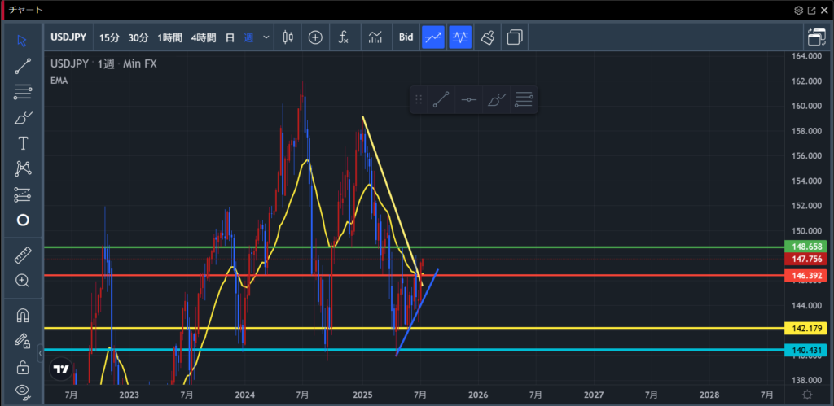Open the indicator templates icon
The height and width of the screenshot is (406, 834).
coord(375,37)
